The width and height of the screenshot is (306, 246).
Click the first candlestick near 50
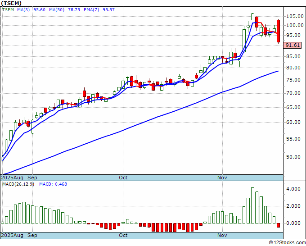click(2, 159)
